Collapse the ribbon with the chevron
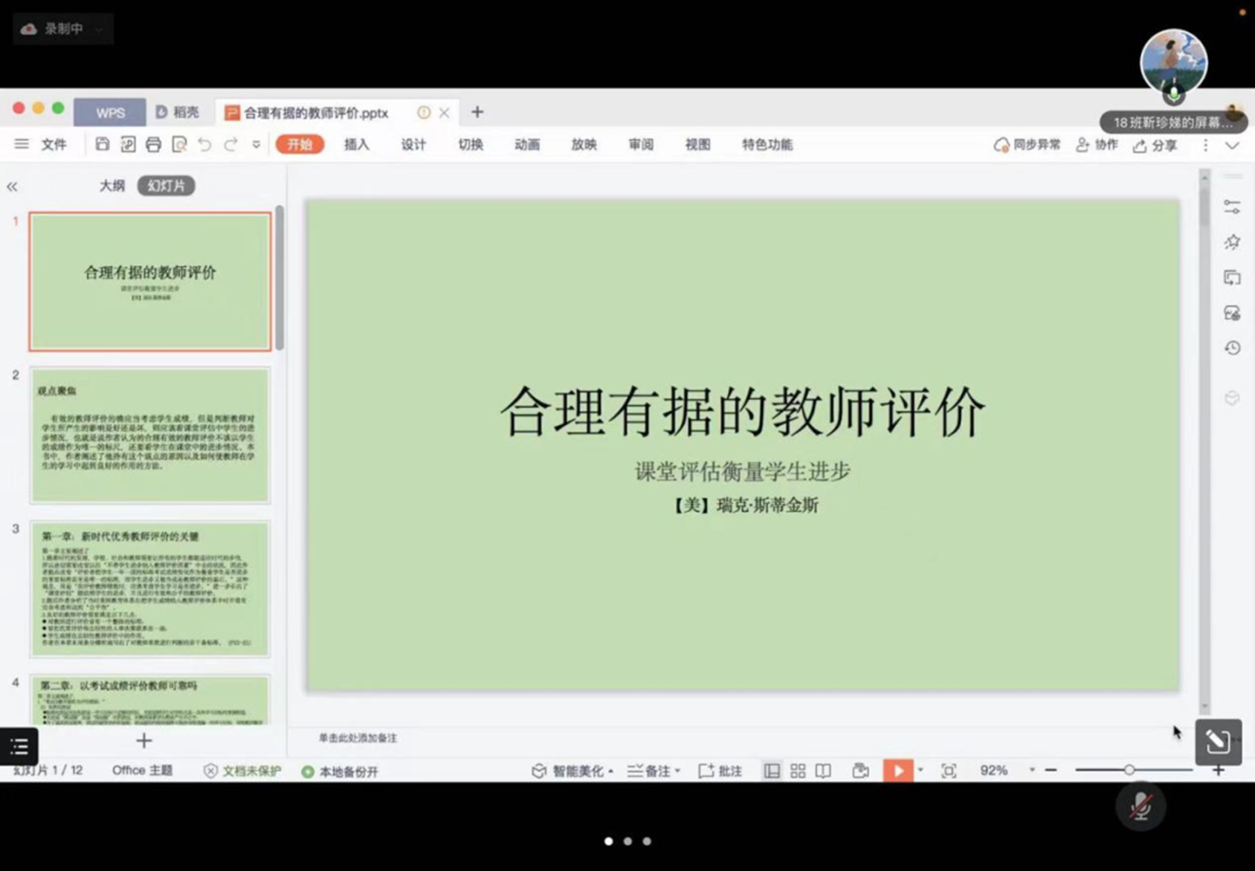Image resolution: width=1255 pixels, height=871 pixels. pos(1232,146)
